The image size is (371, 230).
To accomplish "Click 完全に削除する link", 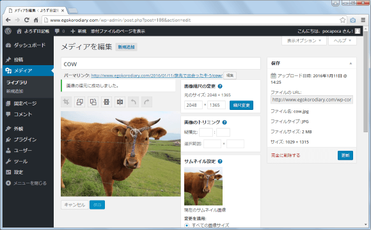I will (285, 155).
